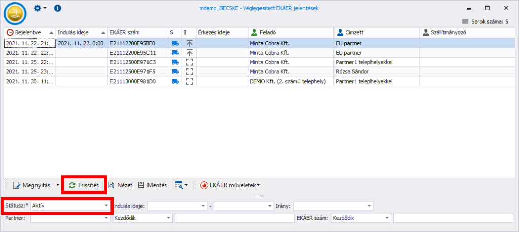
Task: Open the settings gear menu
Action: (x=40, y=8)
